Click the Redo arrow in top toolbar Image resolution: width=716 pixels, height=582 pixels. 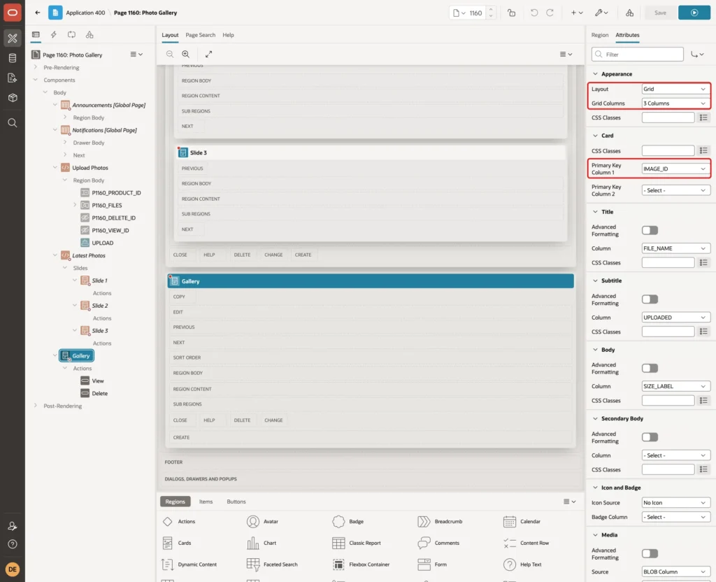[x=550, y=13]
